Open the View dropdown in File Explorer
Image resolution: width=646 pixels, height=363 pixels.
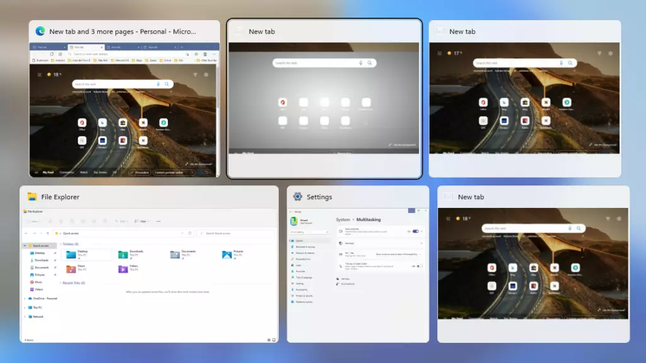click(x=143, y=221)
